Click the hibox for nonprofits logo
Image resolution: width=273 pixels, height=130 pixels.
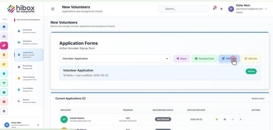coord(21,9)
